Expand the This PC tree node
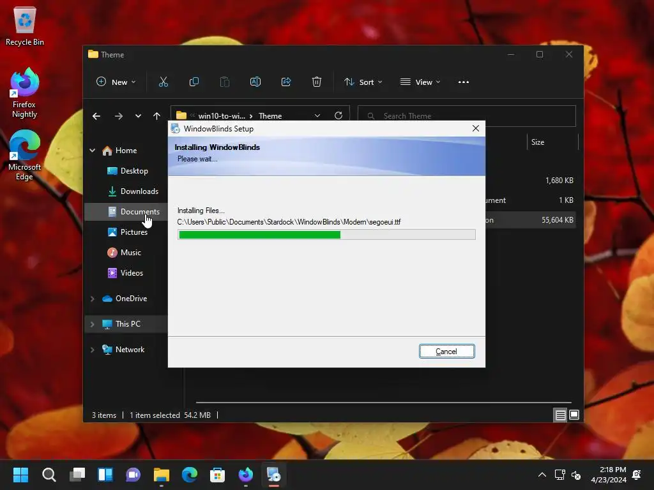 92,324
